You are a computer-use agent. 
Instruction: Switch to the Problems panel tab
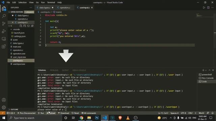tap(54, 70)
